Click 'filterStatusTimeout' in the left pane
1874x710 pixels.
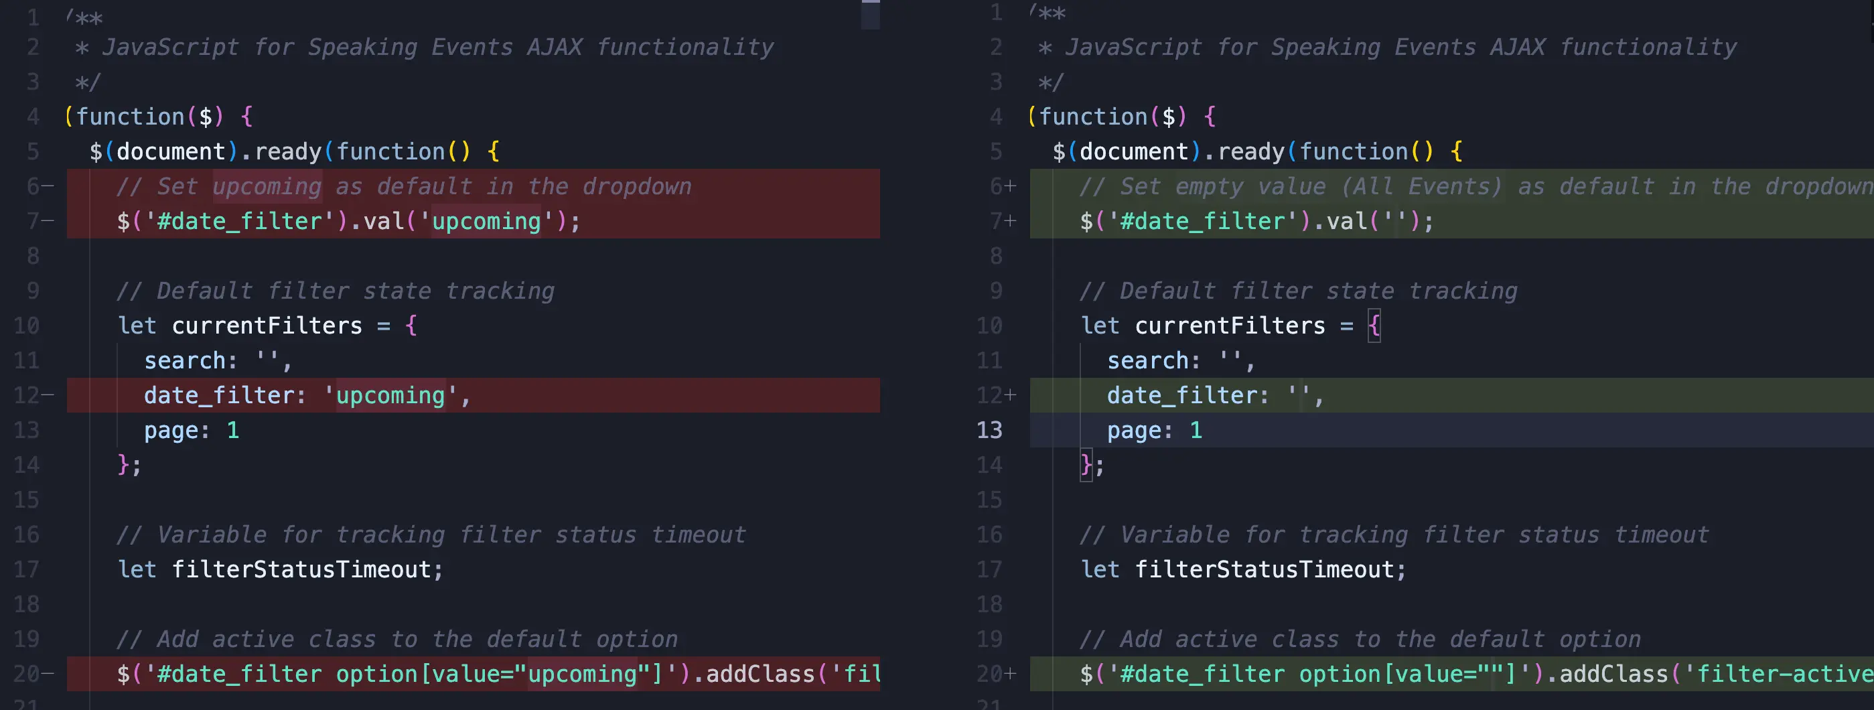pyautogui.click(x=302, y=569)
